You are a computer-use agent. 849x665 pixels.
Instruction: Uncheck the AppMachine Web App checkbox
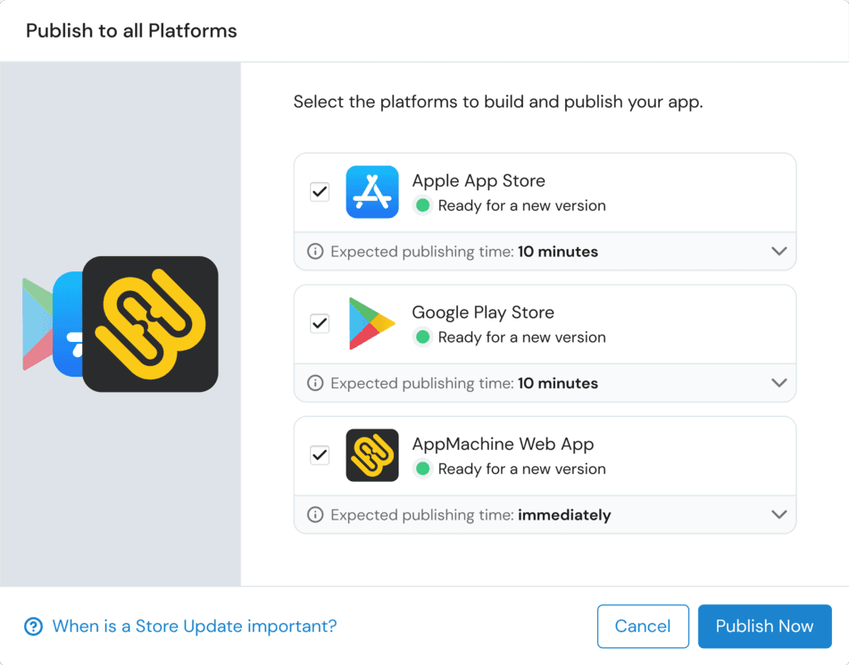coord(319,455)
